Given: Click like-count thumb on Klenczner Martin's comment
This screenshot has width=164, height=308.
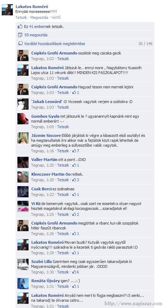Looking at the screenshot, I should (x=74, y=180).
